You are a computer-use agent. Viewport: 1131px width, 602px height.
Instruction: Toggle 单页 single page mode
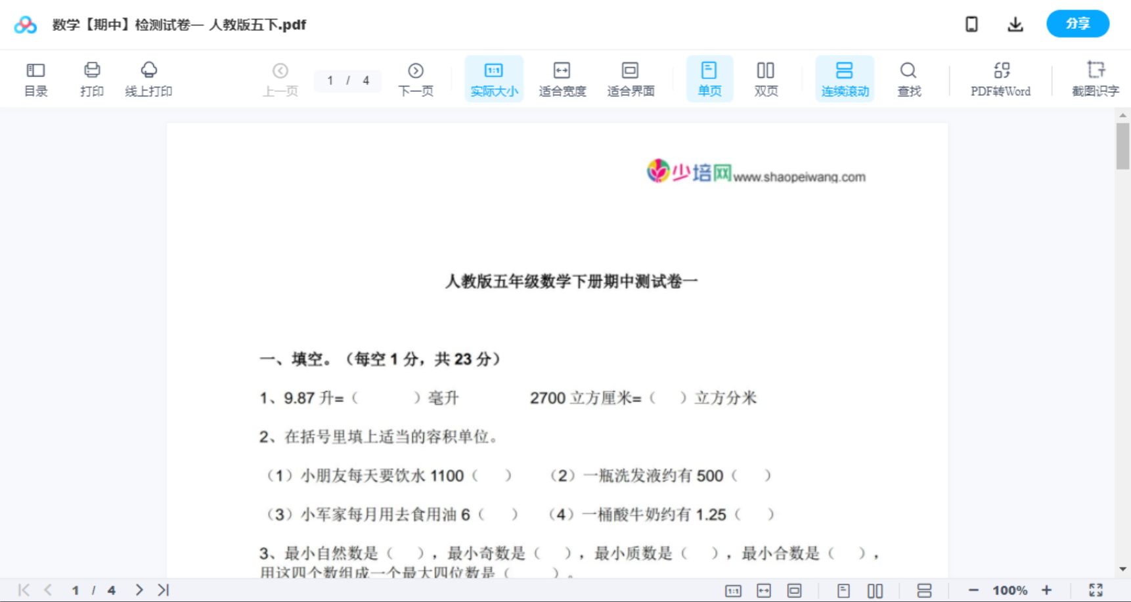[x=709, y=78]
